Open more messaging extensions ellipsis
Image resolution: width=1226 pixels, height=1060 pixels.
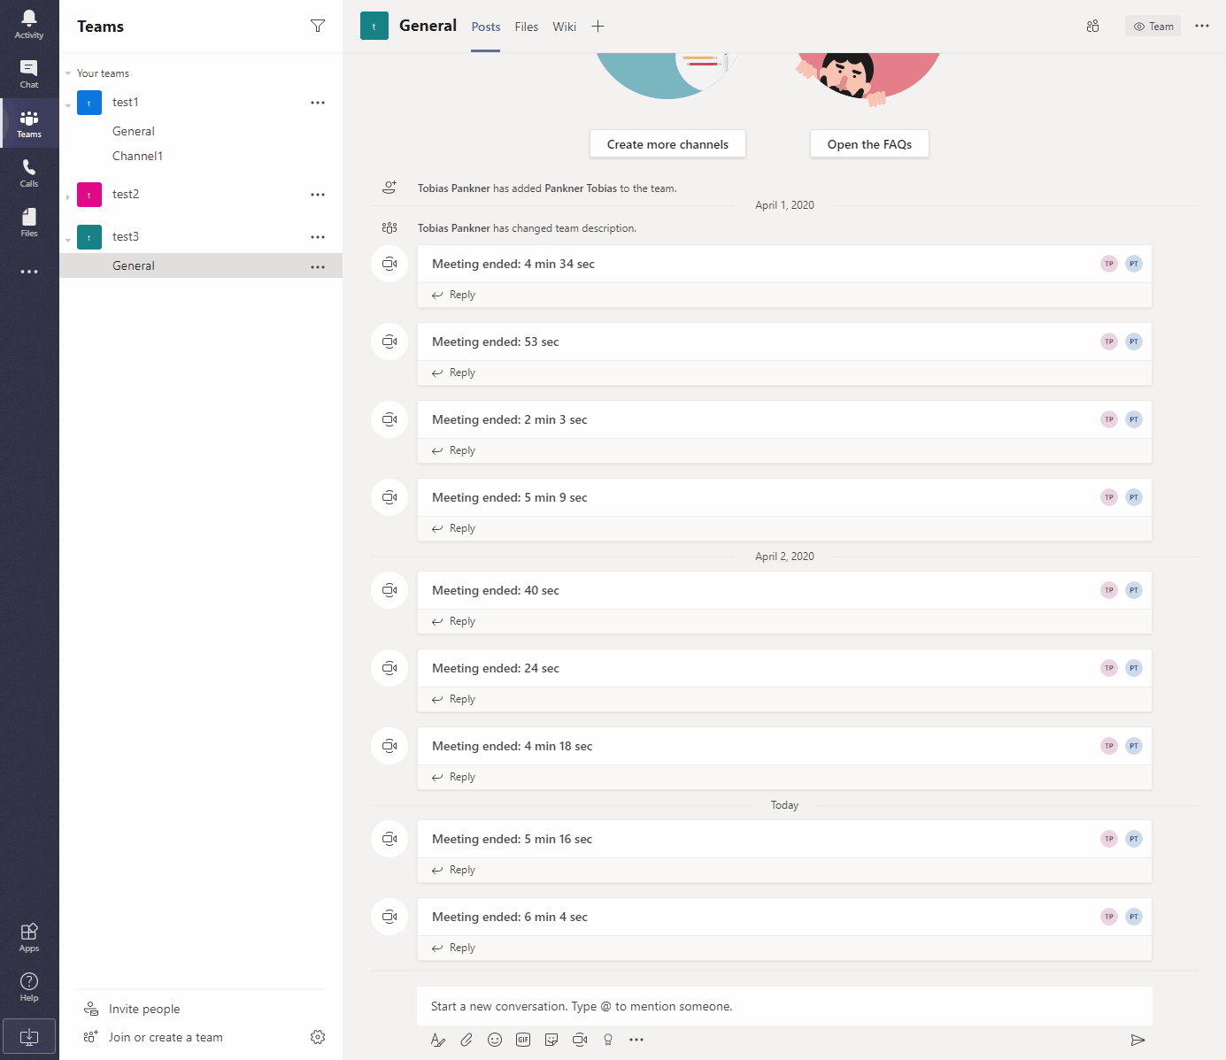(x=636, y=1040)
